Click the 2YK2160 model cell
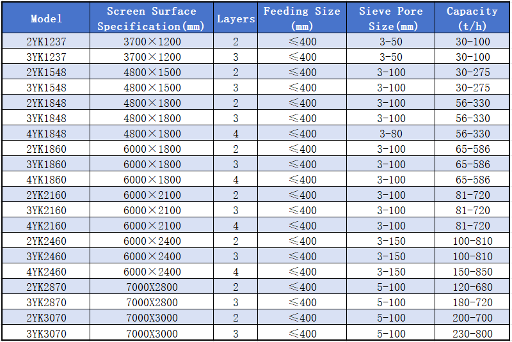This screenshot has height=342, width=512. pyautogui.click(x=46, y=195)
